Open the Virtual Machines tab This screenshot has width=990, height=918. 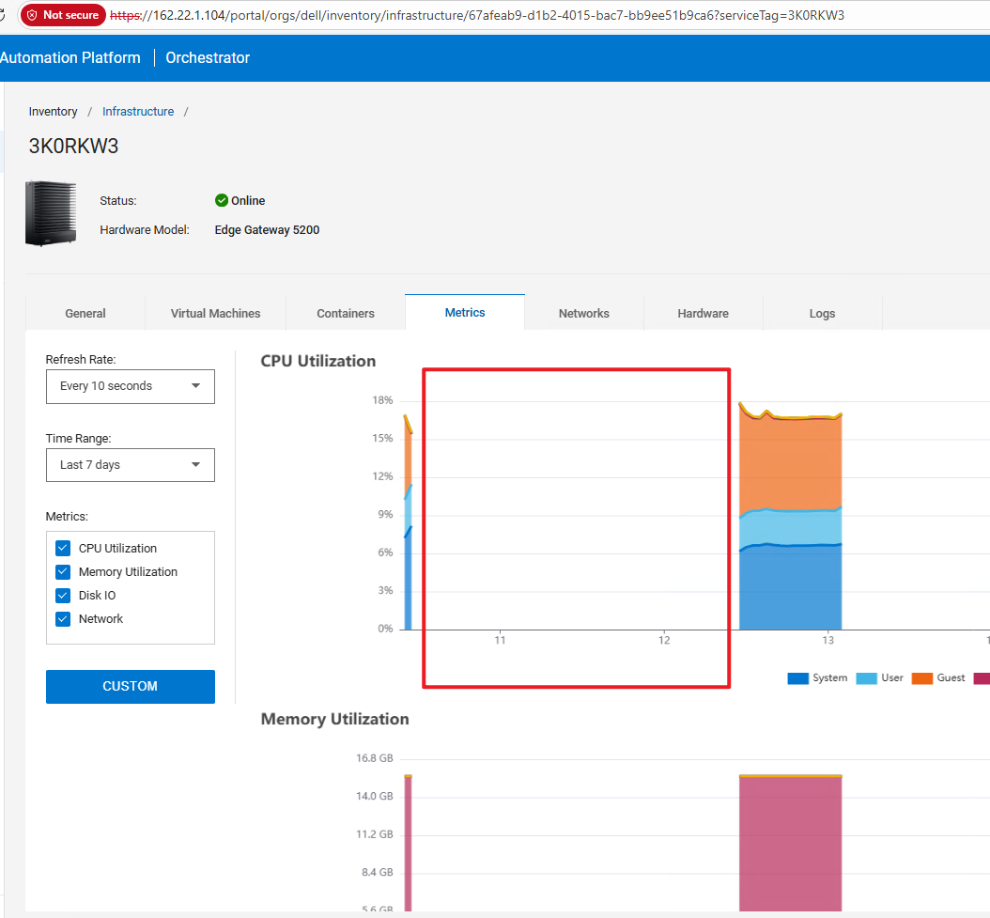215,313
